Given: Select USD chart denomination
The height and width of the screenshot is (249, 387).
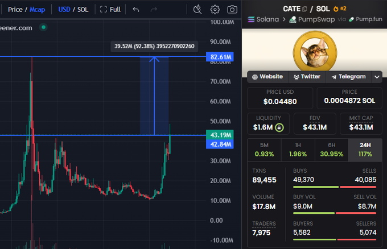Looking at the screenshot, I should 64,10.
